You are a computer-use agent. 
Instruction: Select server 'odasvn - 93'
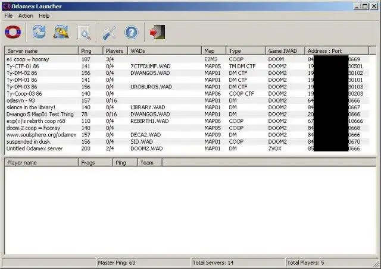(x=187, y=100)
